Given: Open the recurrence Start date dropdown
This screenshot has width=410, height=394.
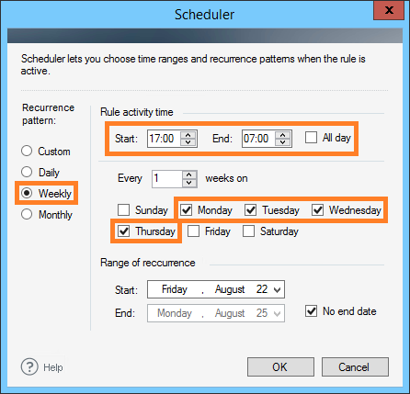Looking at the screenshot, I should [x=277, y=289].
